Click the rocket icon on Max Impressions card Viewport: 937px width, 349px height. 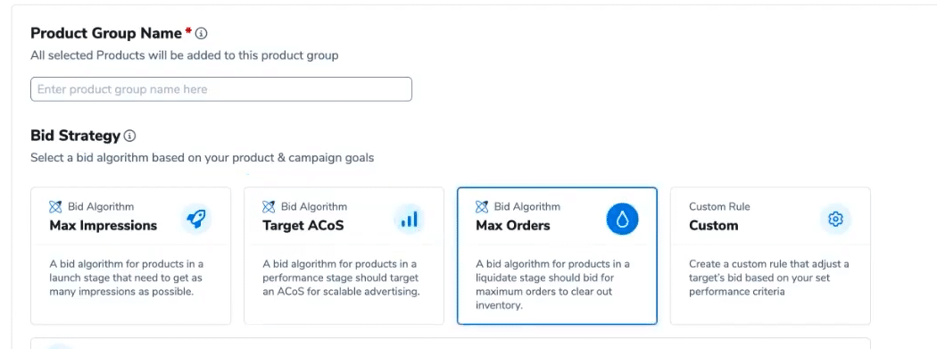[196, 220]
